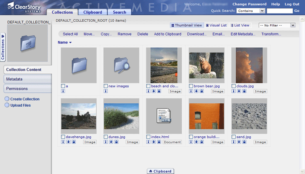The height and width of the screenshot is (174, 305).
Task: Switch to the Search tab
Action: pyautogui.click(x=119, y=12)
